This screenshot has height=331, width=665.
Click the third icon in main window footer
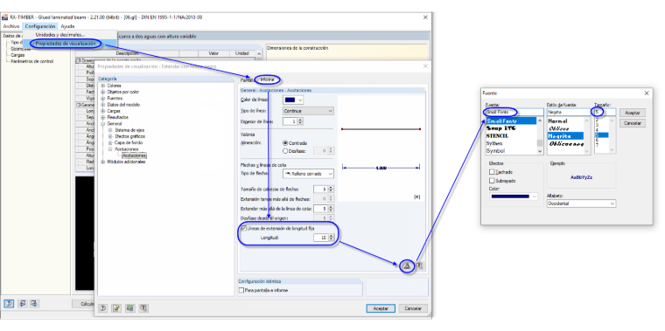34,303
